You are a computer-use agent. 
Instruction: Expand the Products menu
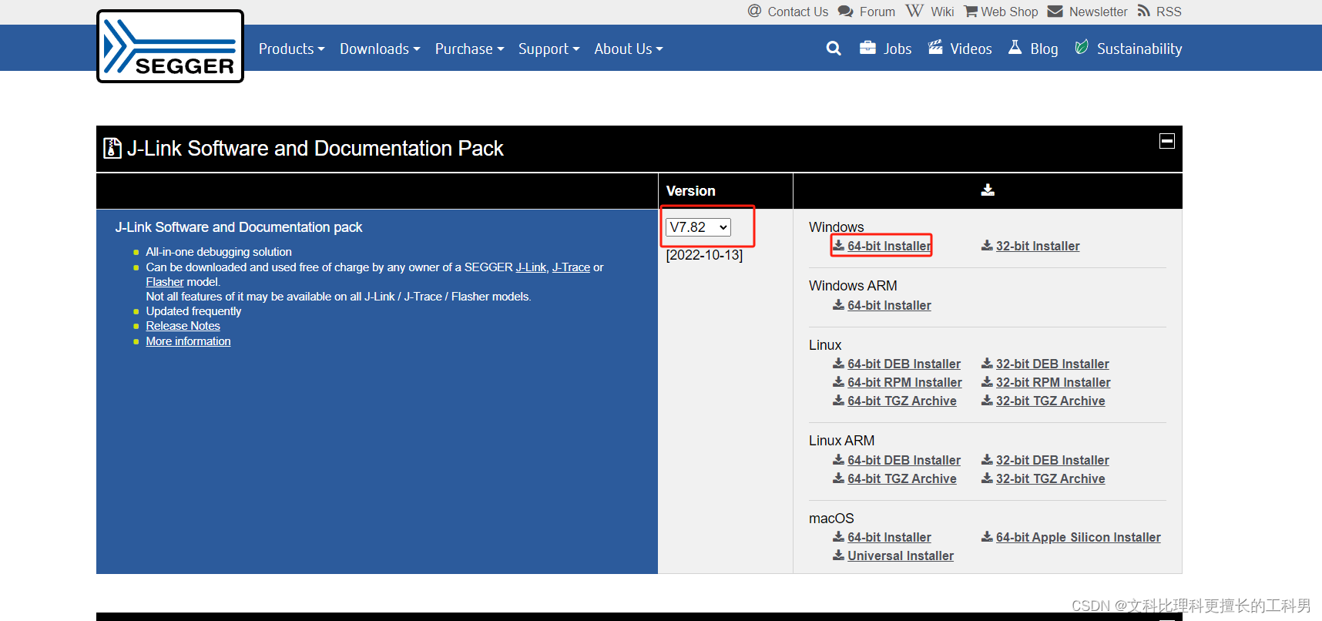pos(292,49)
